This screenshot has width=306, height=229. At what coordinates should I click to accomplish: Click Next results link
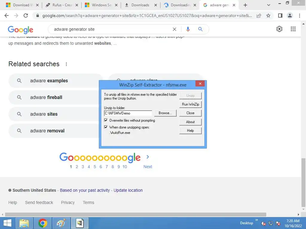148,167
